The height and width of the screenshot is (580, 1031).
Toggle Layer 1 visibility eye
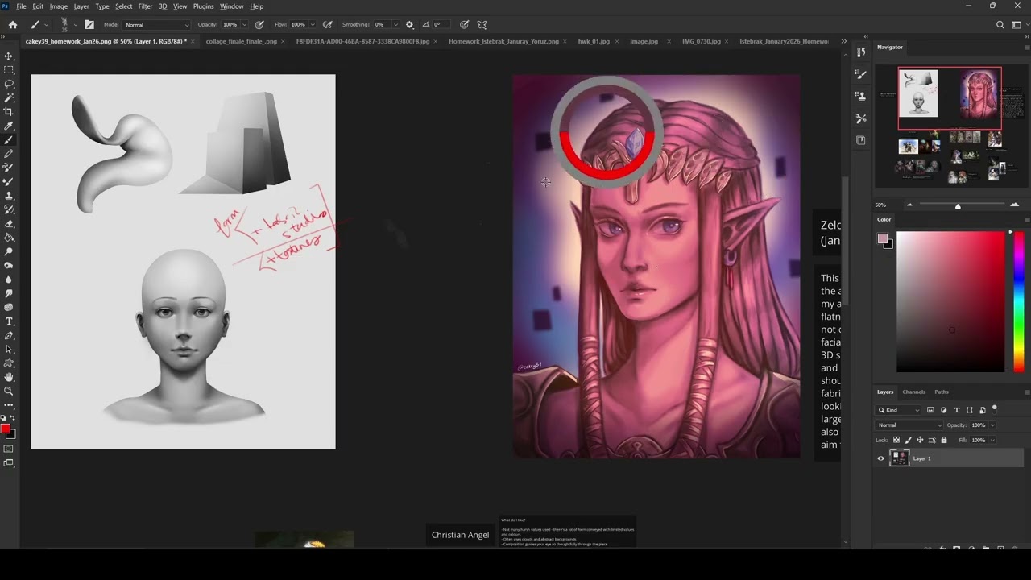(x=880, y=458)
